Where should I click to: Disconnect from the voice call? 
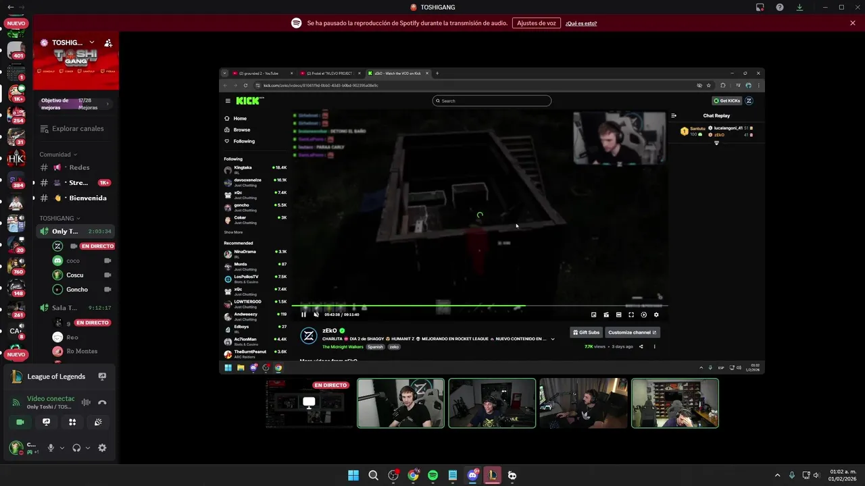click(102, 402)
